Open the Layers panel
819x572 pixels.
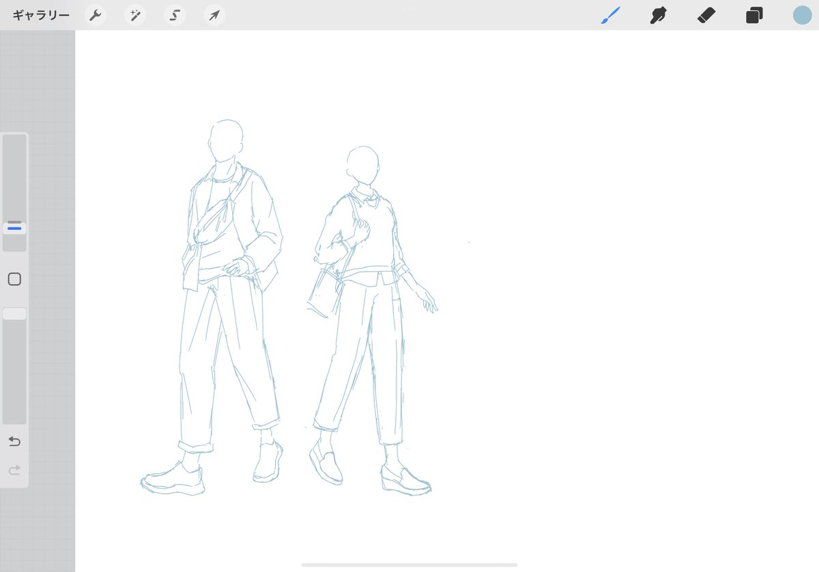click(754, 15)
